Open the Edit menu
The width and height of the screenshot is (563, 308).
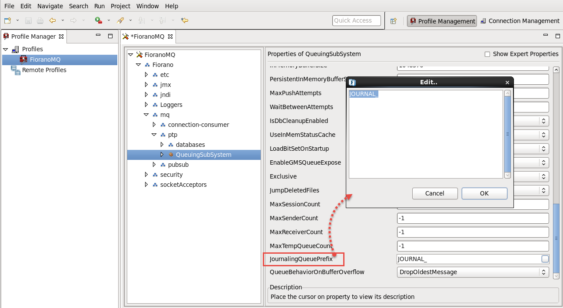[x=26, y=6]
